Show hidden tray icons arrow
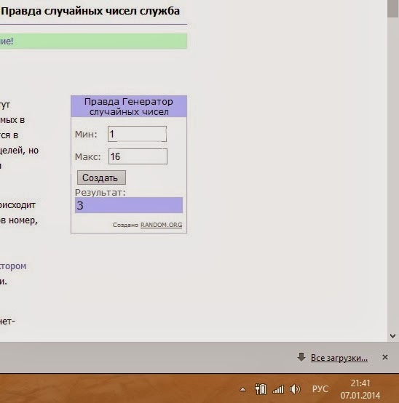Viewport: 399px width, 403px height. coord(242,390)
